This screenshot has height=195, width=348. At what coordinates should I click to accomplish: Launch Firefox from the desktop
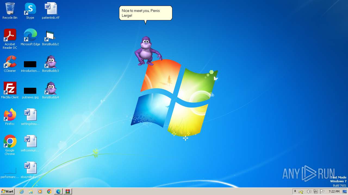10,117
